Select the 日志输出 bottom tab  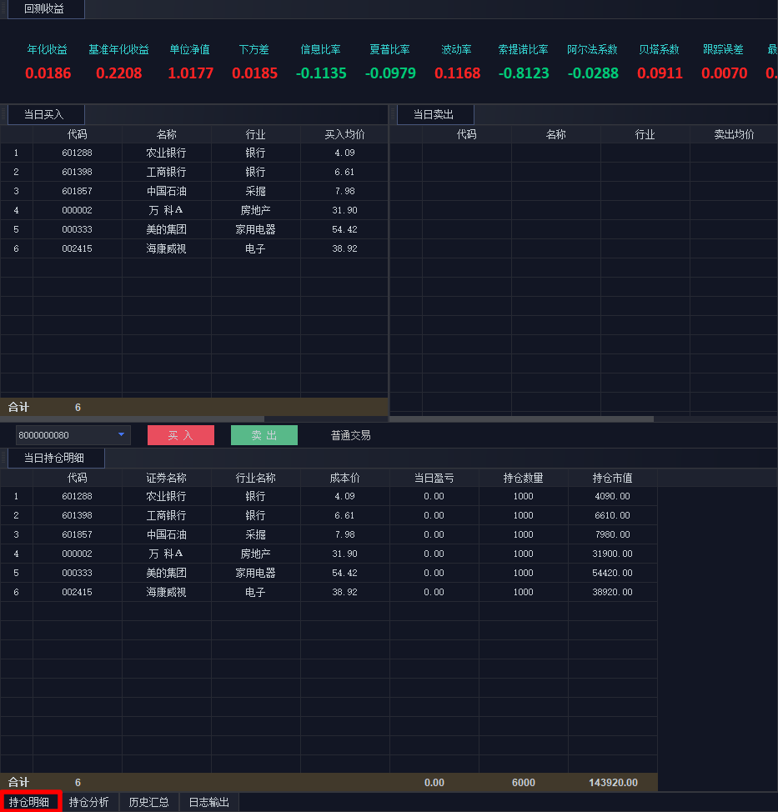point(208,802)
